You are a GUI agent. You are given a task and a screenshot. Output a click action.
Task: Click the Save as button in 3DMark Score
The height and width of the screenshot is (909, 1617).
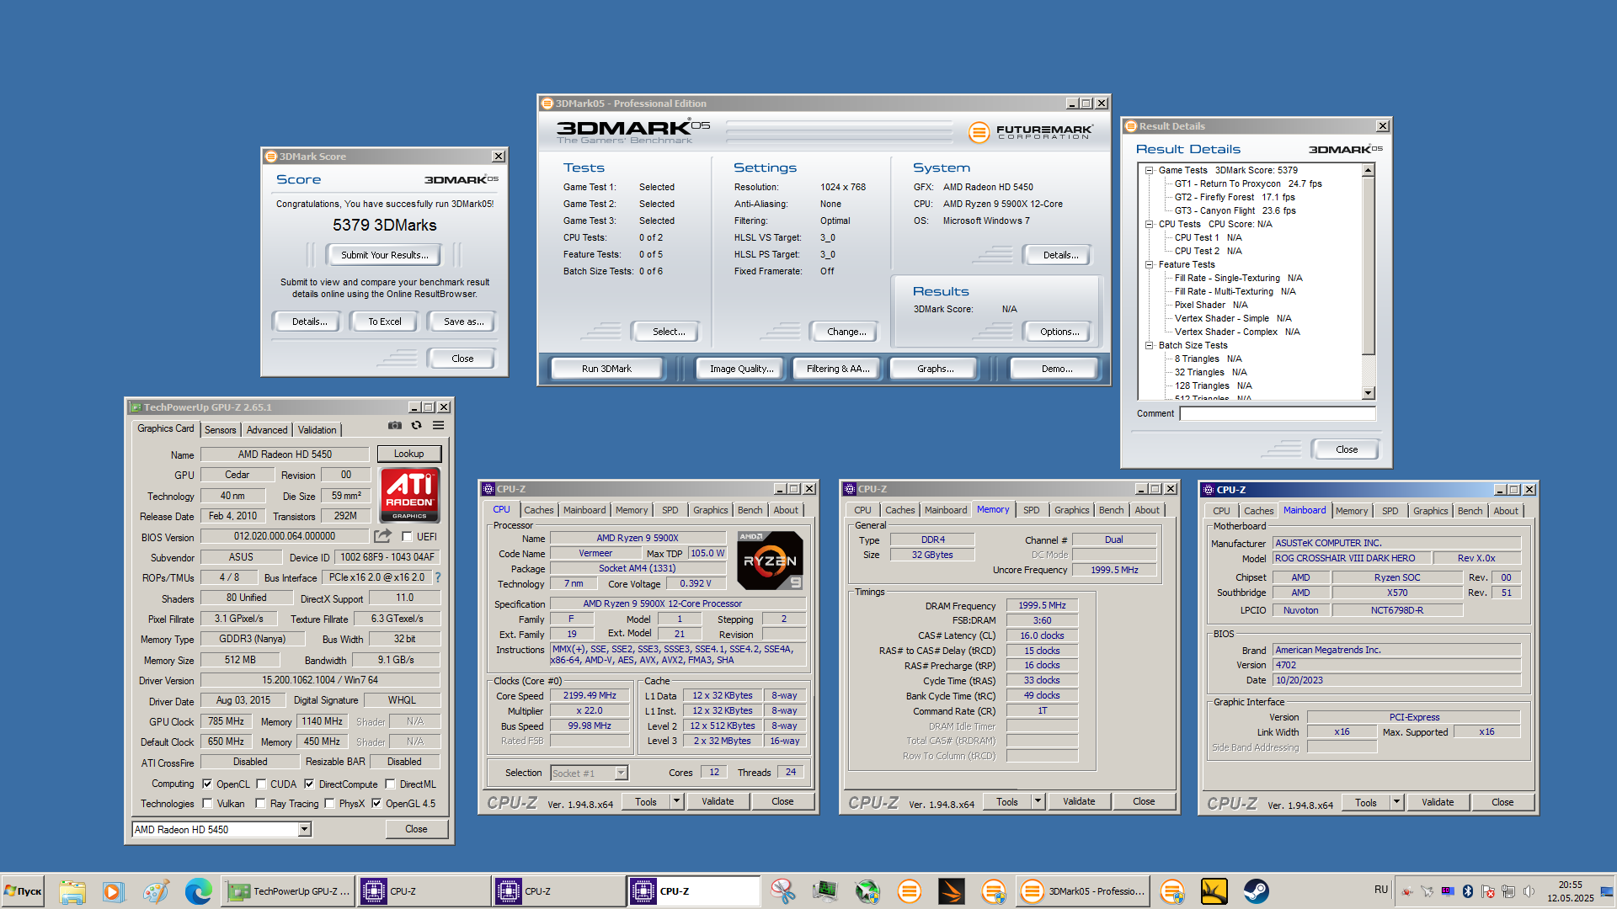(463, 322)
